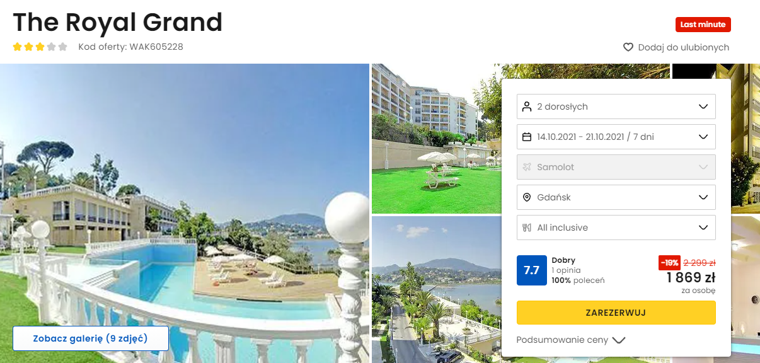
Task: Click the 7.7 rating score badge
Action: coord(532,270)
